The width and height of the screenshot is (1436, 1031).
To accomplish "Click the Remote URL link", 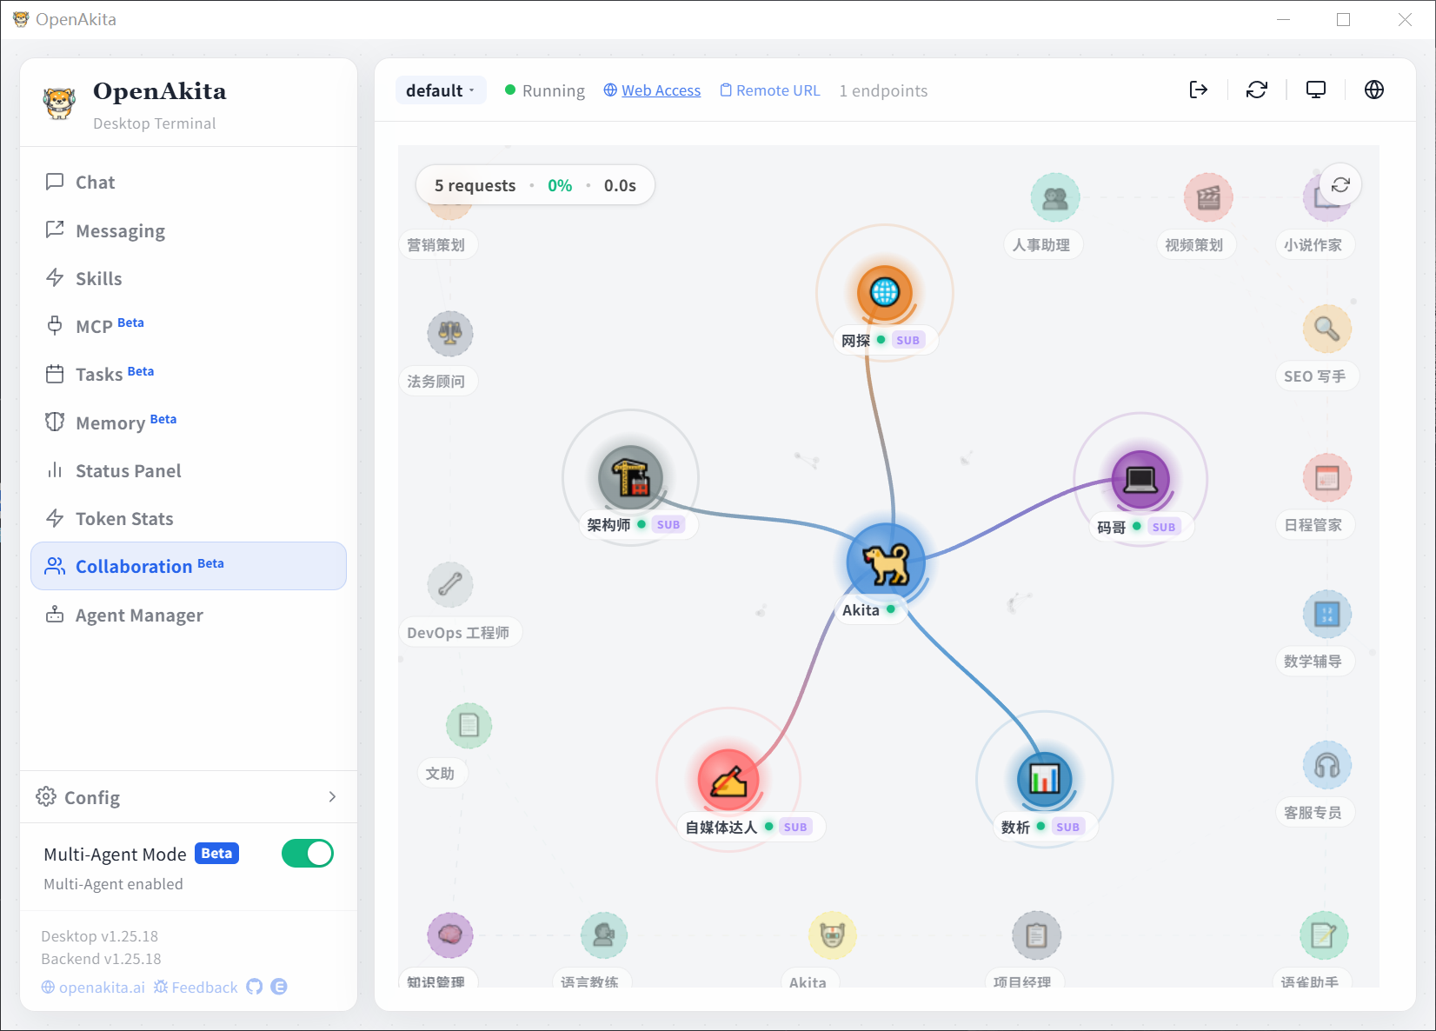I will 770,90.
